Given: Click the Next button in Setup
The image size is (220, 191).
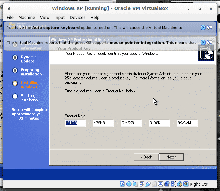Looking at the screenshot, I should (171, 157).
